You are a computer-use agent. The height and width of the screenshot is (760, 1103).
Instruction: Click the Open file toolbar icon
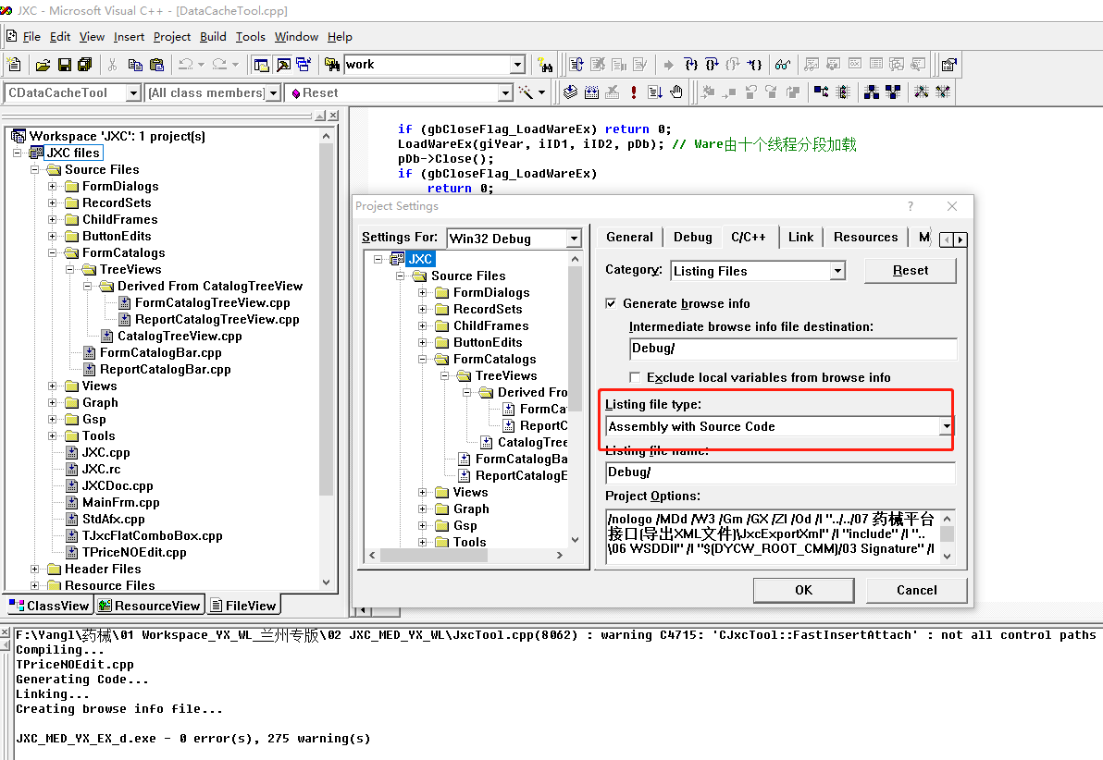43,65
